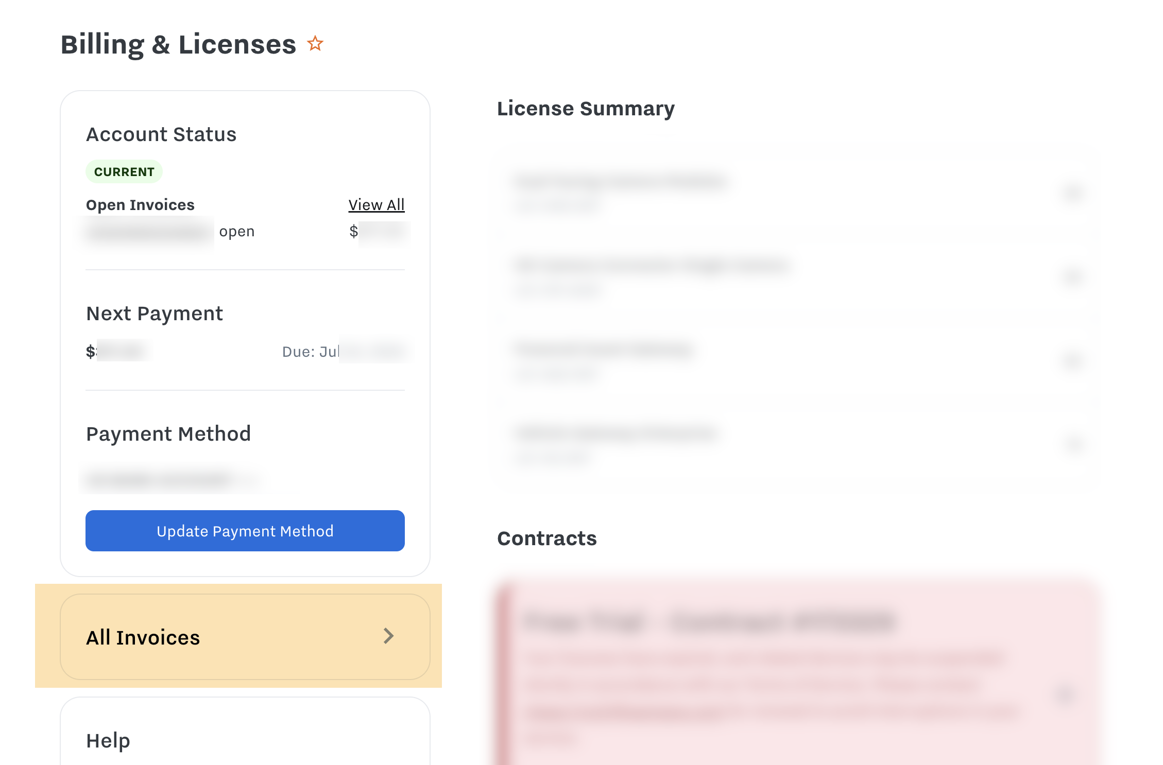Select the open invoice under Account Status
The image size is (1163, 765).
[170, 231]
